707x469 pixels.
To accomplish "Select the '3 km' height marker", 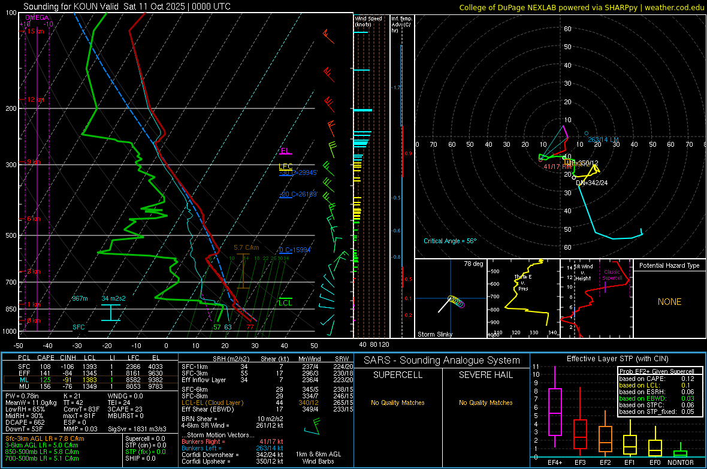I will coord(34,271).
